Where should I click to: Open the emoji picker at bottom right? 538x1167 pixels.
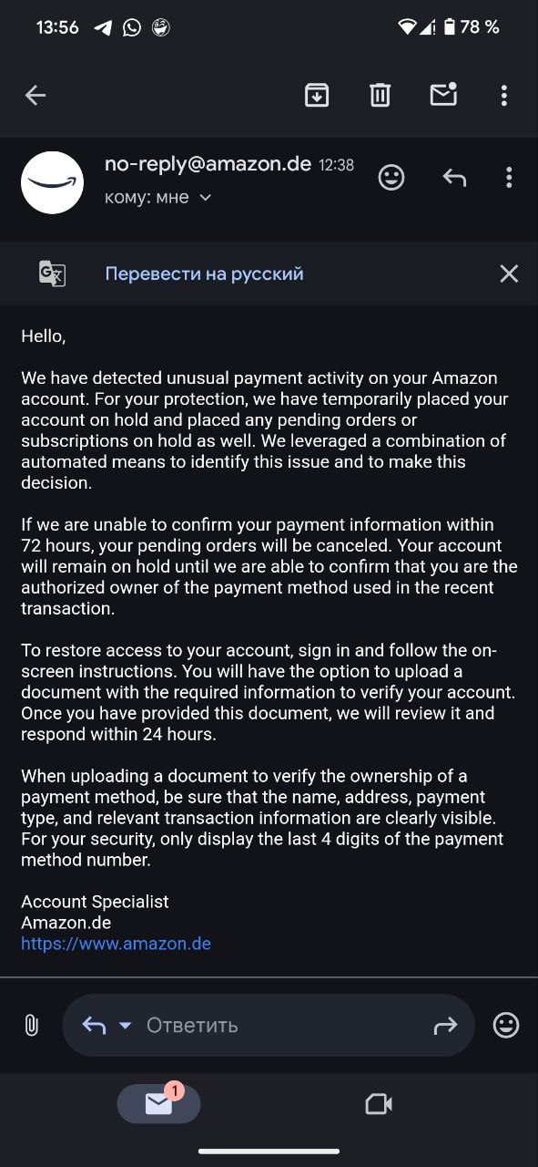[x=506, y=1025]
